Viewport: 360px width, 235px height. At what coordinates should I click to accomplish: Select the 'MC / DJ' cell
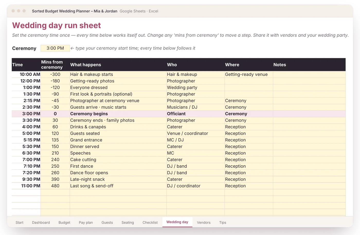(195, 140)
